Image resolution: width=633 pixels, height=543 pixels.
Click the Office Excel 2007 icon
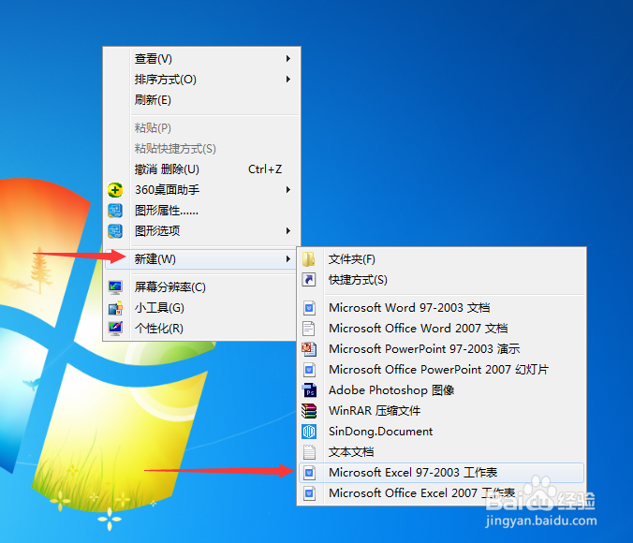tap(309, 493)
